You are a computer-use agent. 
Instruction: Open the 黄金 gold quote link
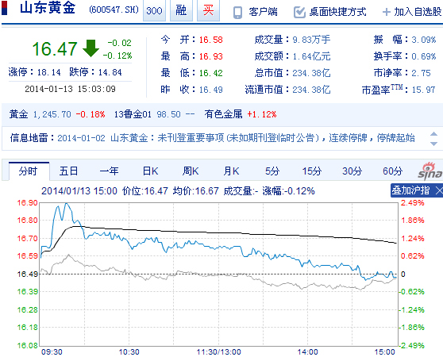point(18,114)
